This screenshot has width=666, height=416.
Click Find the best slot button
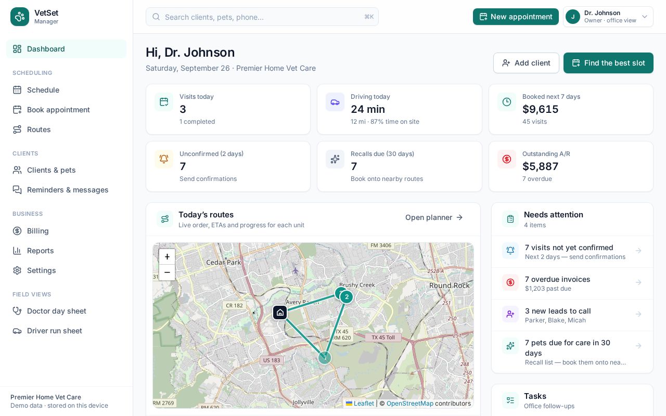click(x=608, y=63)
